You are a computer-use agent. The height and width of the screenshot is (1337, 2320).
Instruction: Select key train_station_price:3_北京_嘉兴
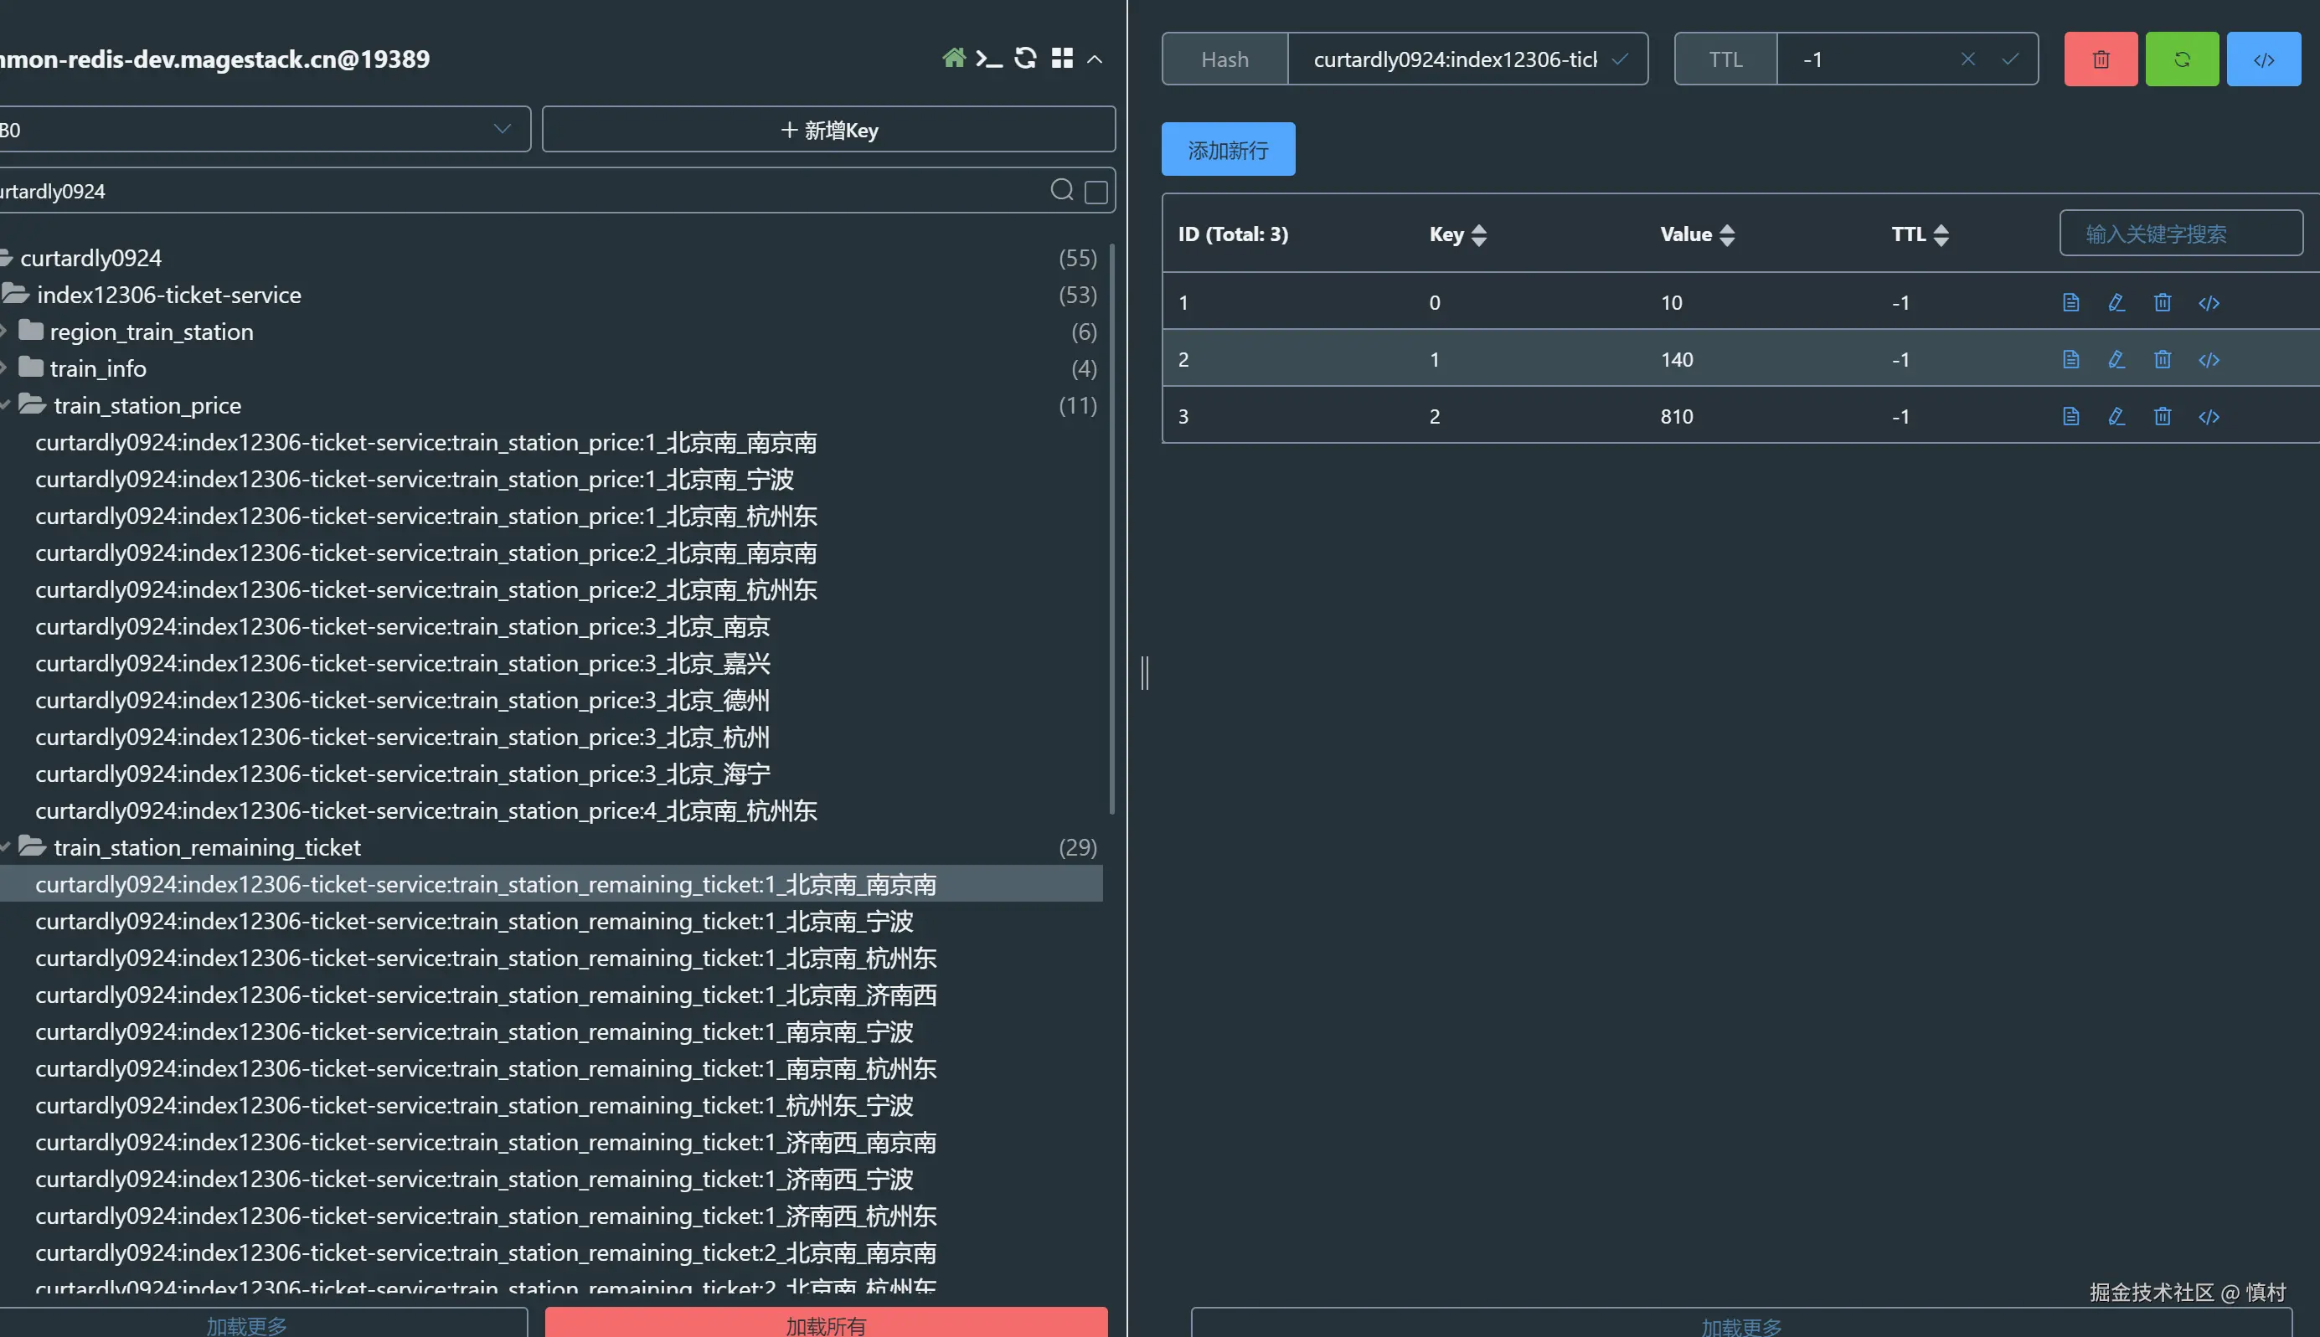402,663
